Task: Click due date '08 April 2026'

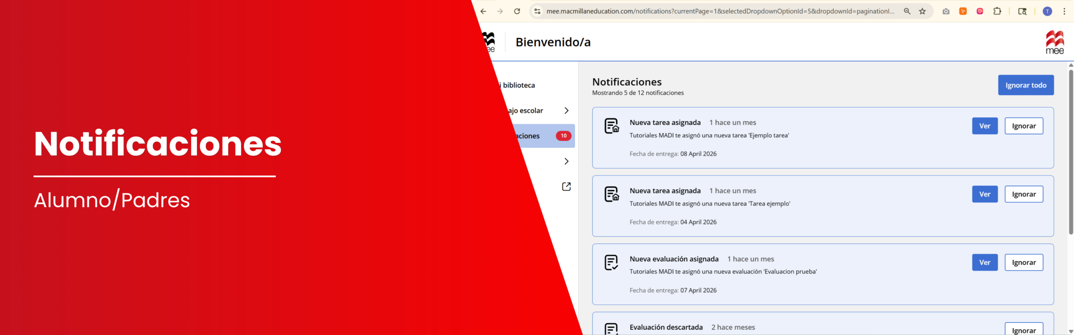Action: click(698, 154)
